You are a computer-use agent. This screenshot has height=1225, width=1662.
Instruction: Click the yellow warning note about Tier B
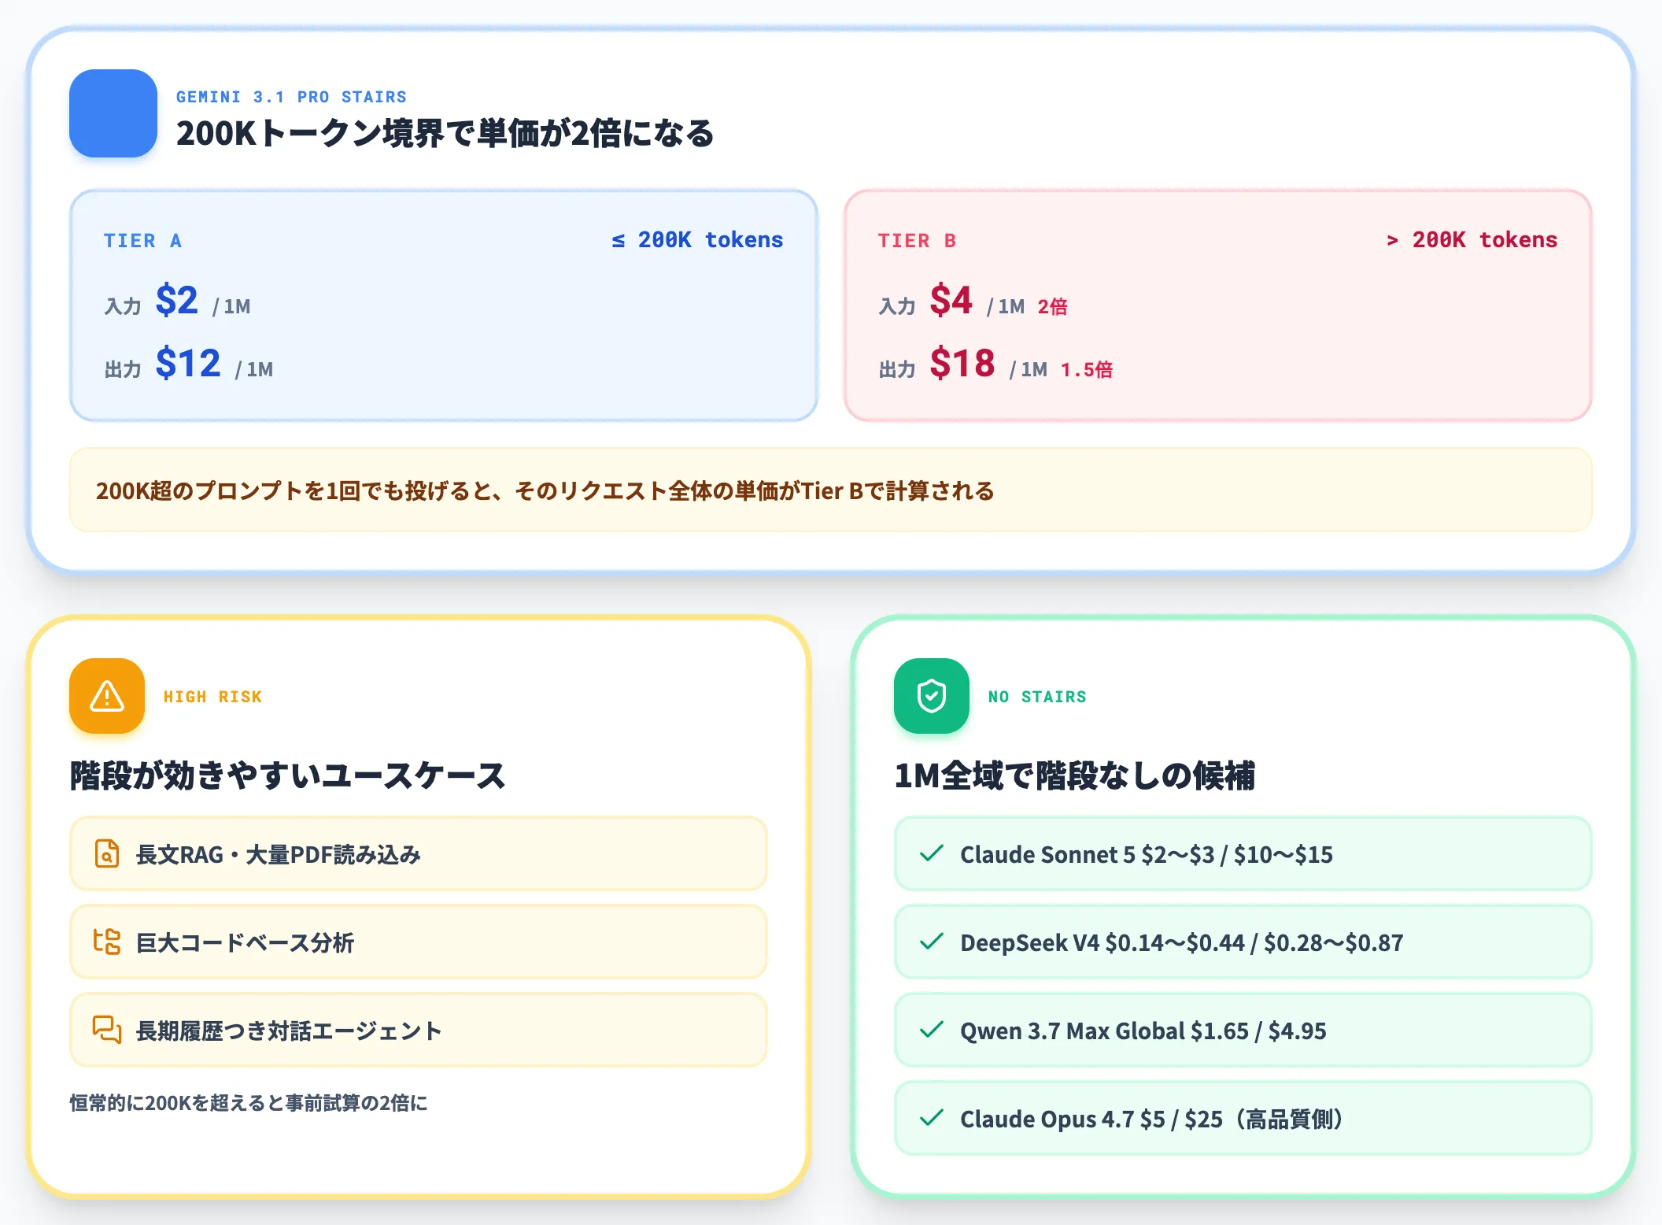(831, 490)
